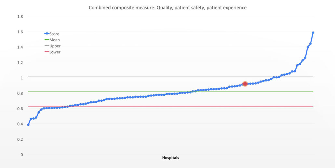Click the blue Score legend marker
The height and width of the screenshot is (168, 335).
coord(47,33)
